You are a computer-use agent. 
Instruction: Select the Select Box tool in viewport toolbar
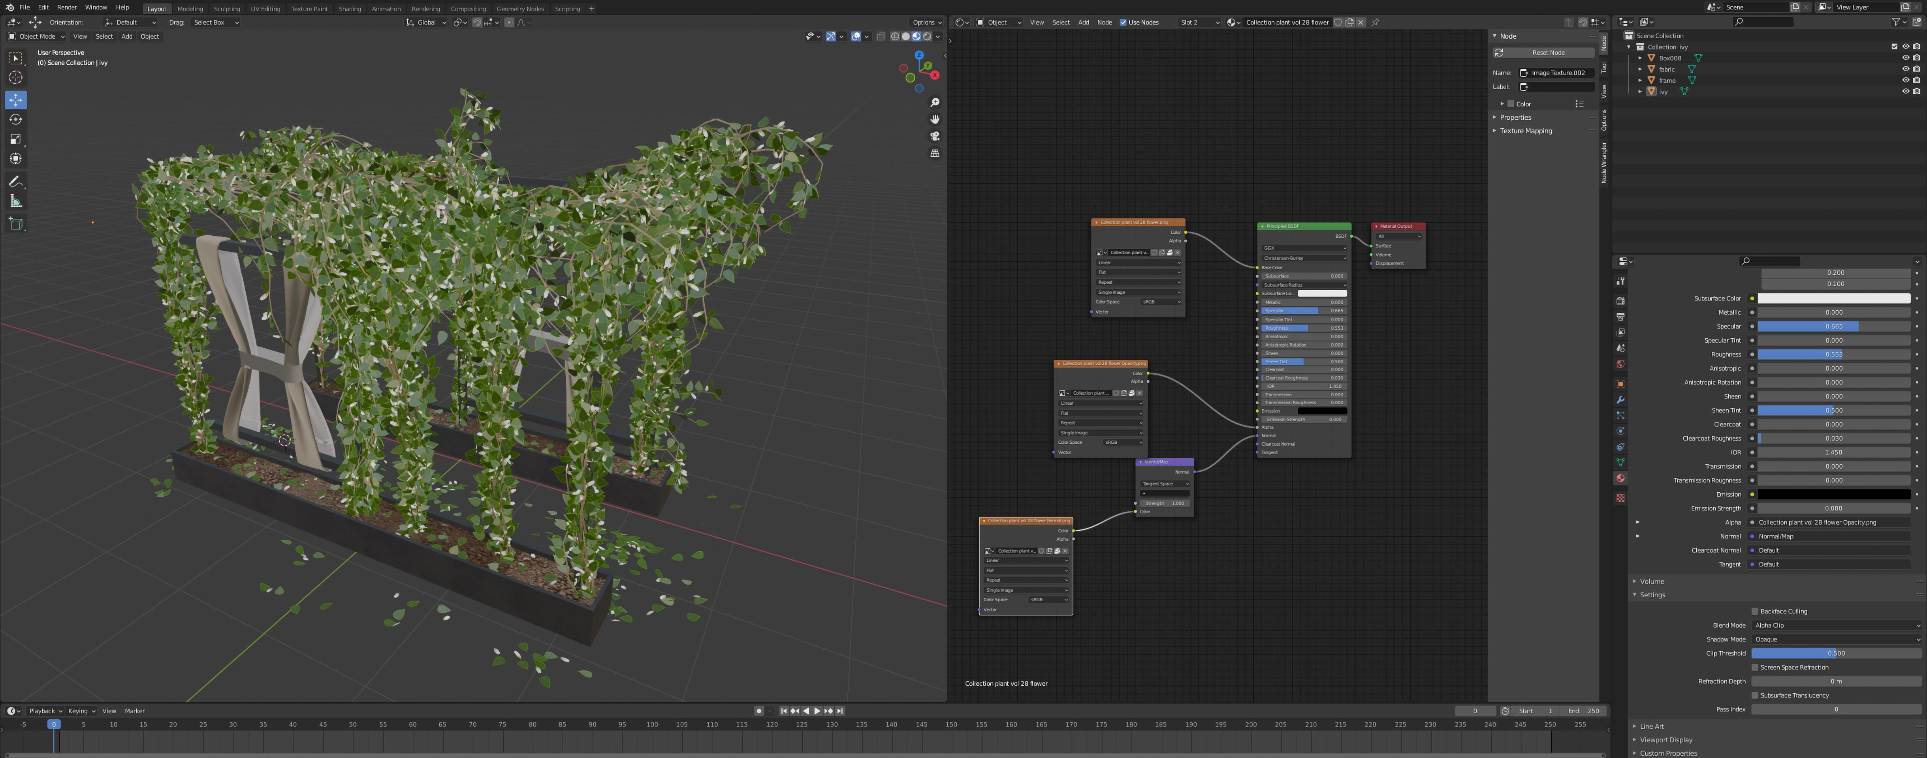pos(16,58)
